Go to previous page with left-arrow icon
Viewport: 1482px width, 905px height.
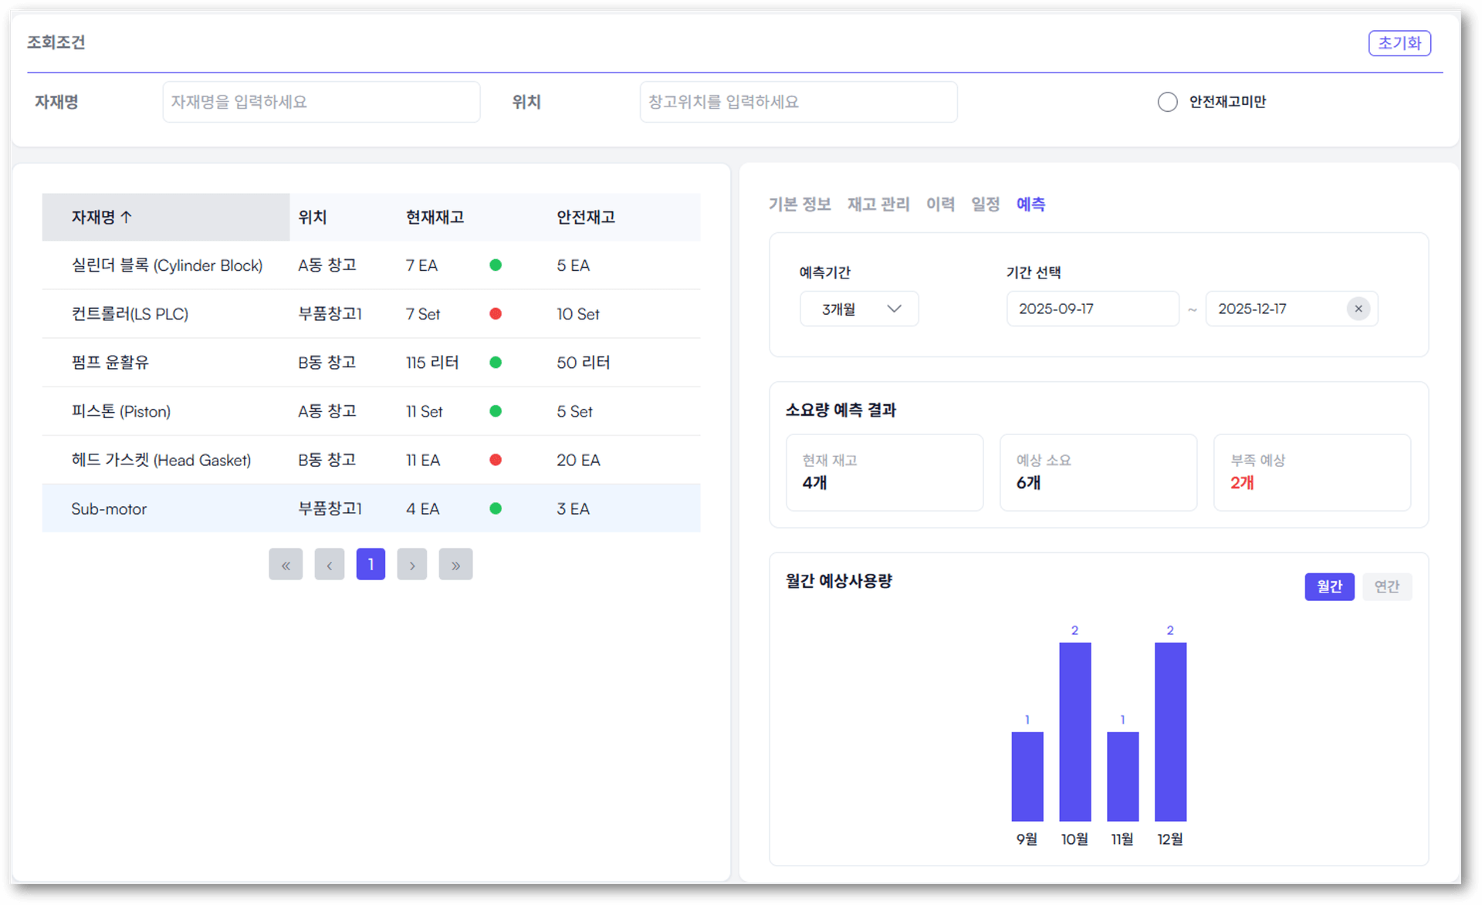tap(330, 564)
